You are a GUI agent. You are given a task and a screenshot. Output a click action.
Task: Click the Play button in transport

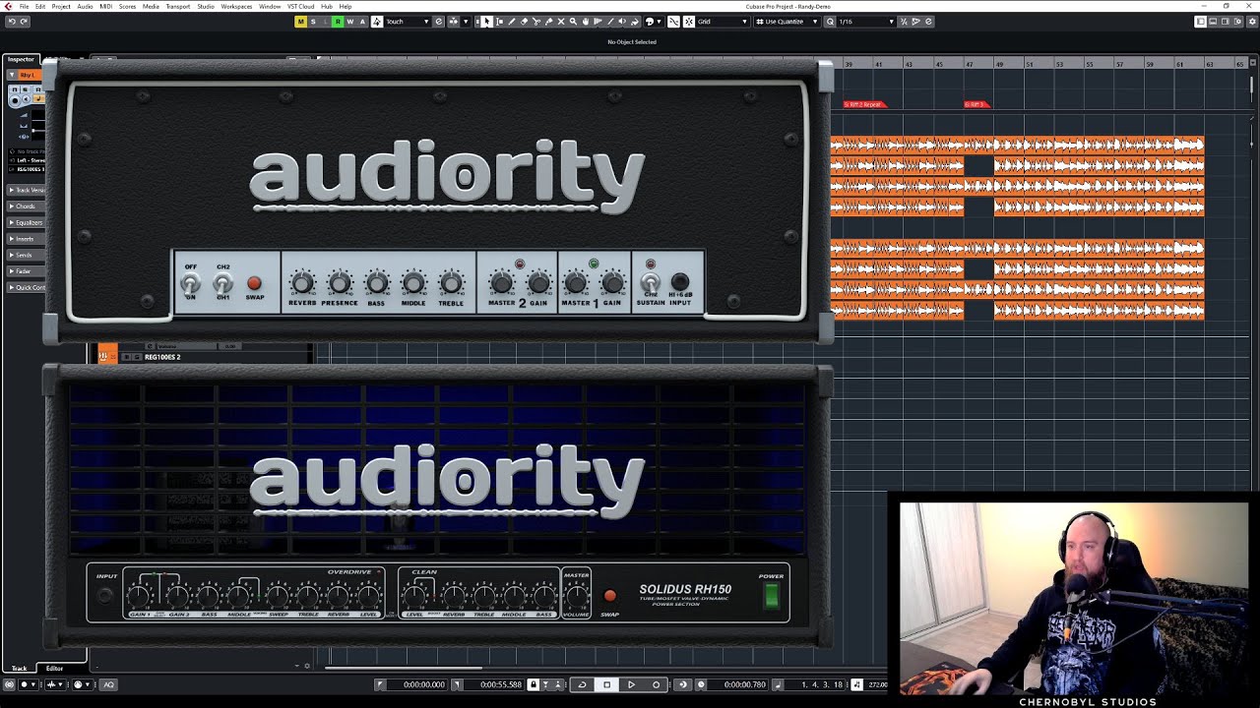pos(631,684)
